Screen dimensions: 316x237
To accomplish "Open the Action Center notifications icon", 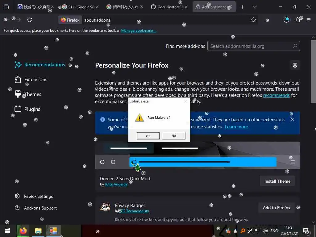I will (x=306, y=231).
